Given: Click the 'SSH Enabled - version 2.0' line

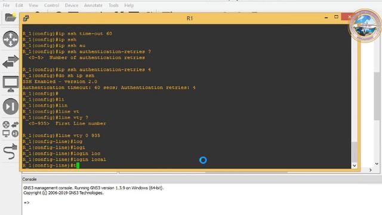Looking at the screenshot, I should 60,82.
